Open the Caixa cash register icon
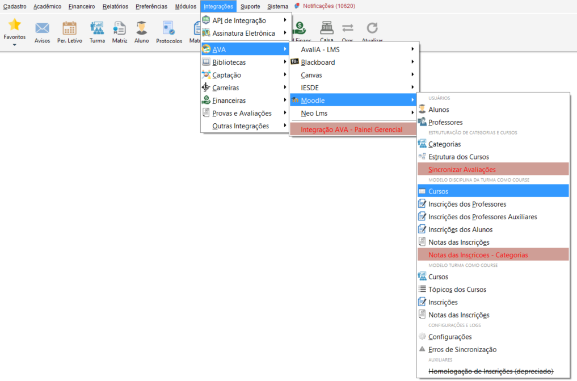 click(x=327, y=28)
